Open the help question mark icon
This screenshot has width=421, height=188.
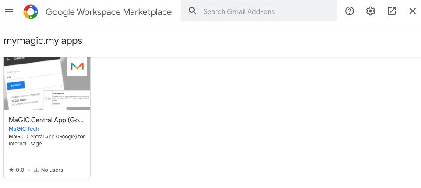coord(350,11)
